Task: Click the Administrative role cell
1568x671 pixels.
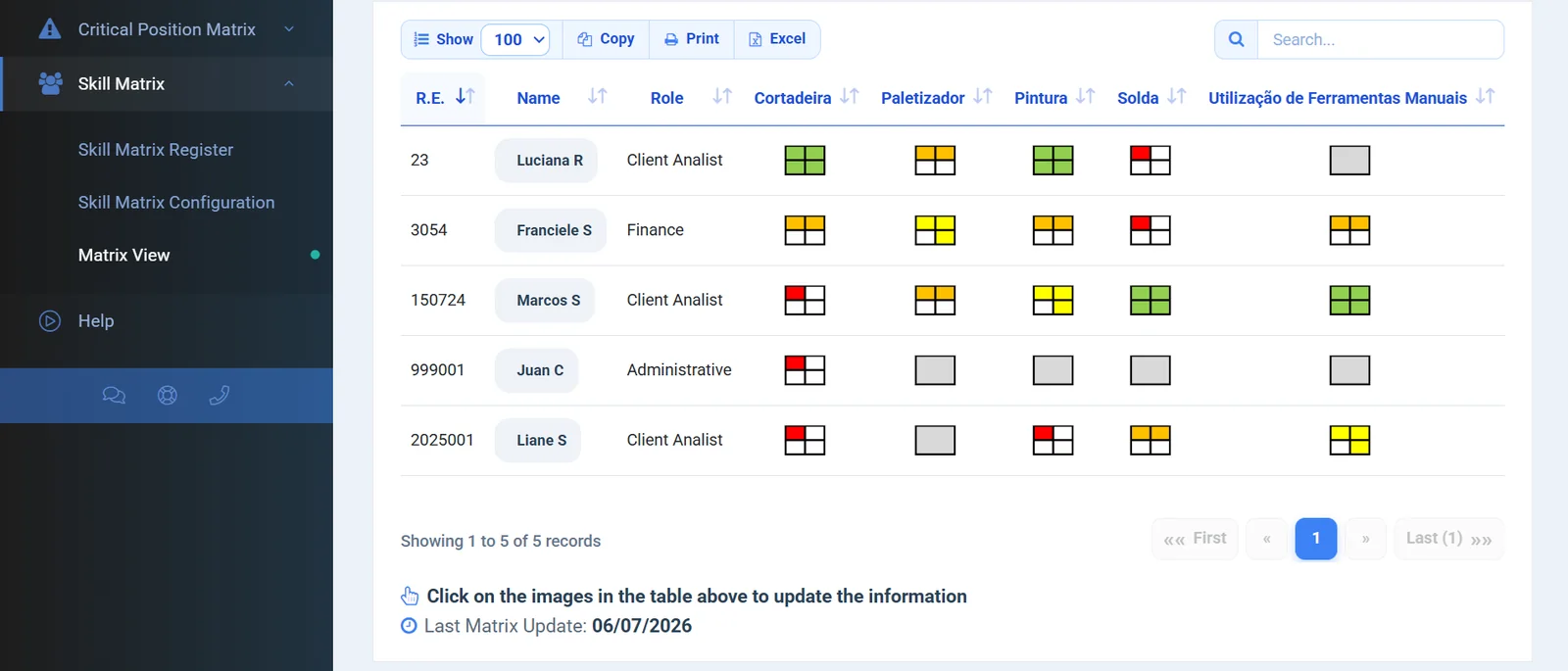Action: (x=679, y=370)
